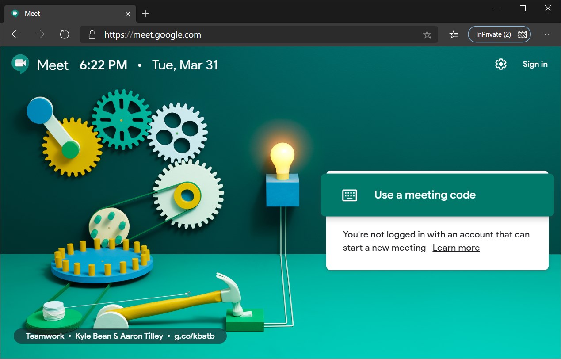
Task: Click Sign in
Action: point(535,64)
